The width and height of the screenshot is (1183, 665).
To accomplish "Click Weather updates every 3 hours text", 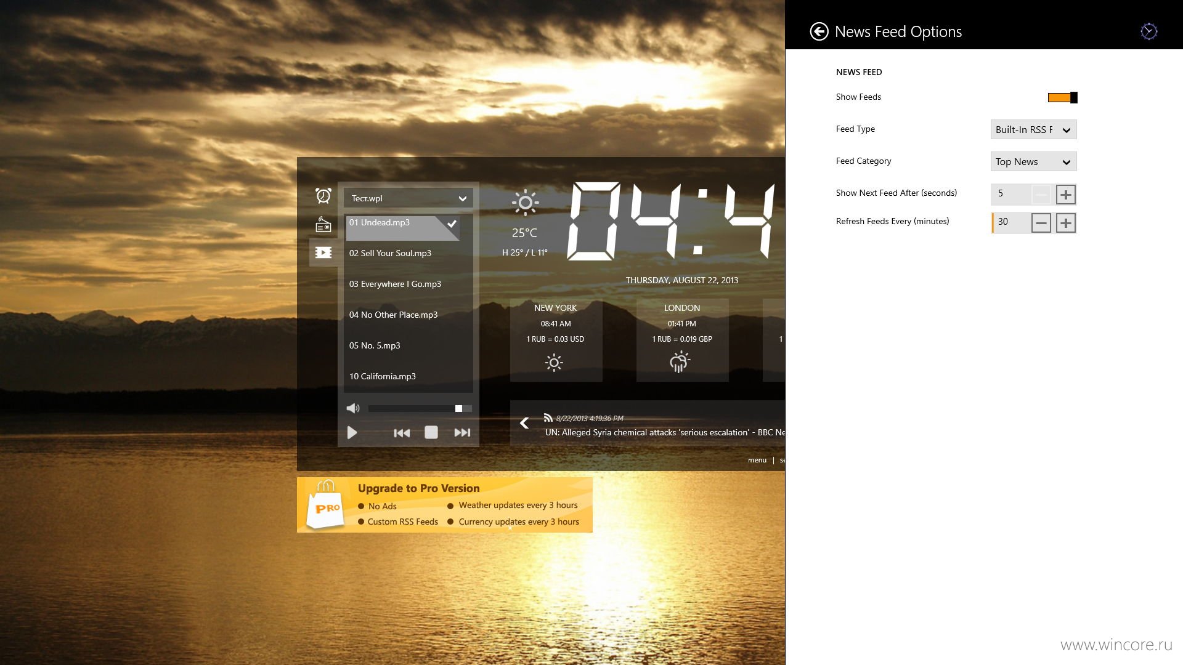I will pos(518,505).
